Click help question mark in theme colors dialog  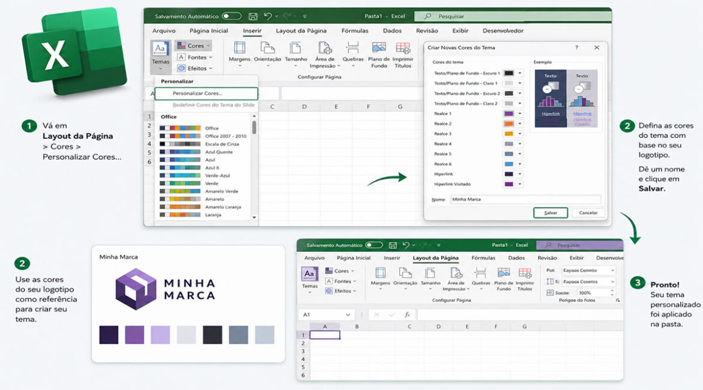click(x=577, y=47)
